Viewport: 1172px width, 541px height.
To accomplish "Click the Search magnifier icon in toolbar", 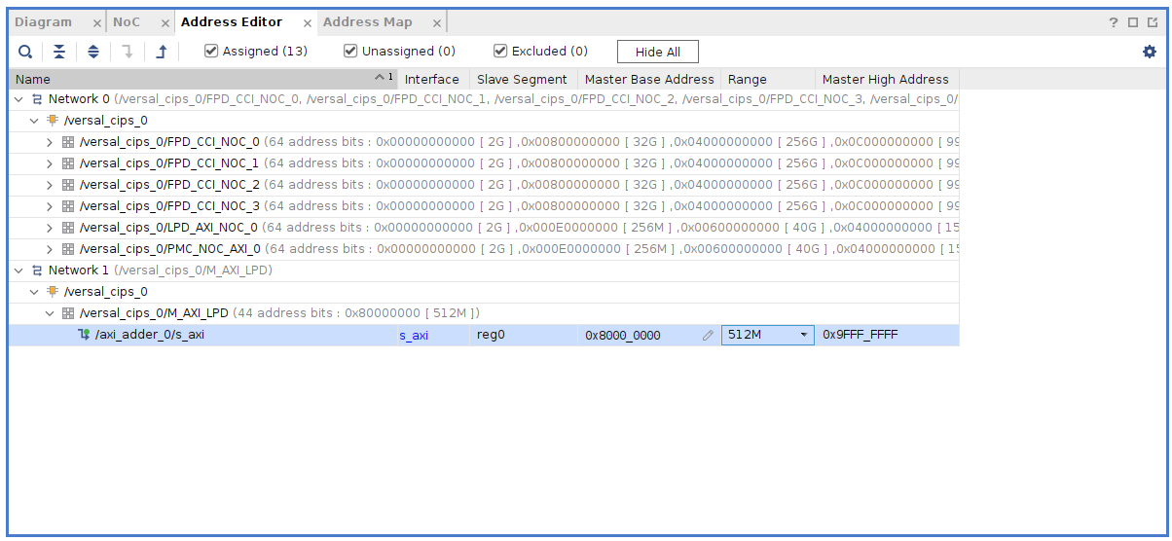I will tap(25, 52).
